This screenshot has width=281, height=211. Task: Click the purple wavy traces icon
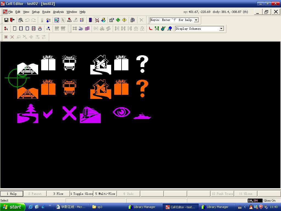[x=87, y=29]
